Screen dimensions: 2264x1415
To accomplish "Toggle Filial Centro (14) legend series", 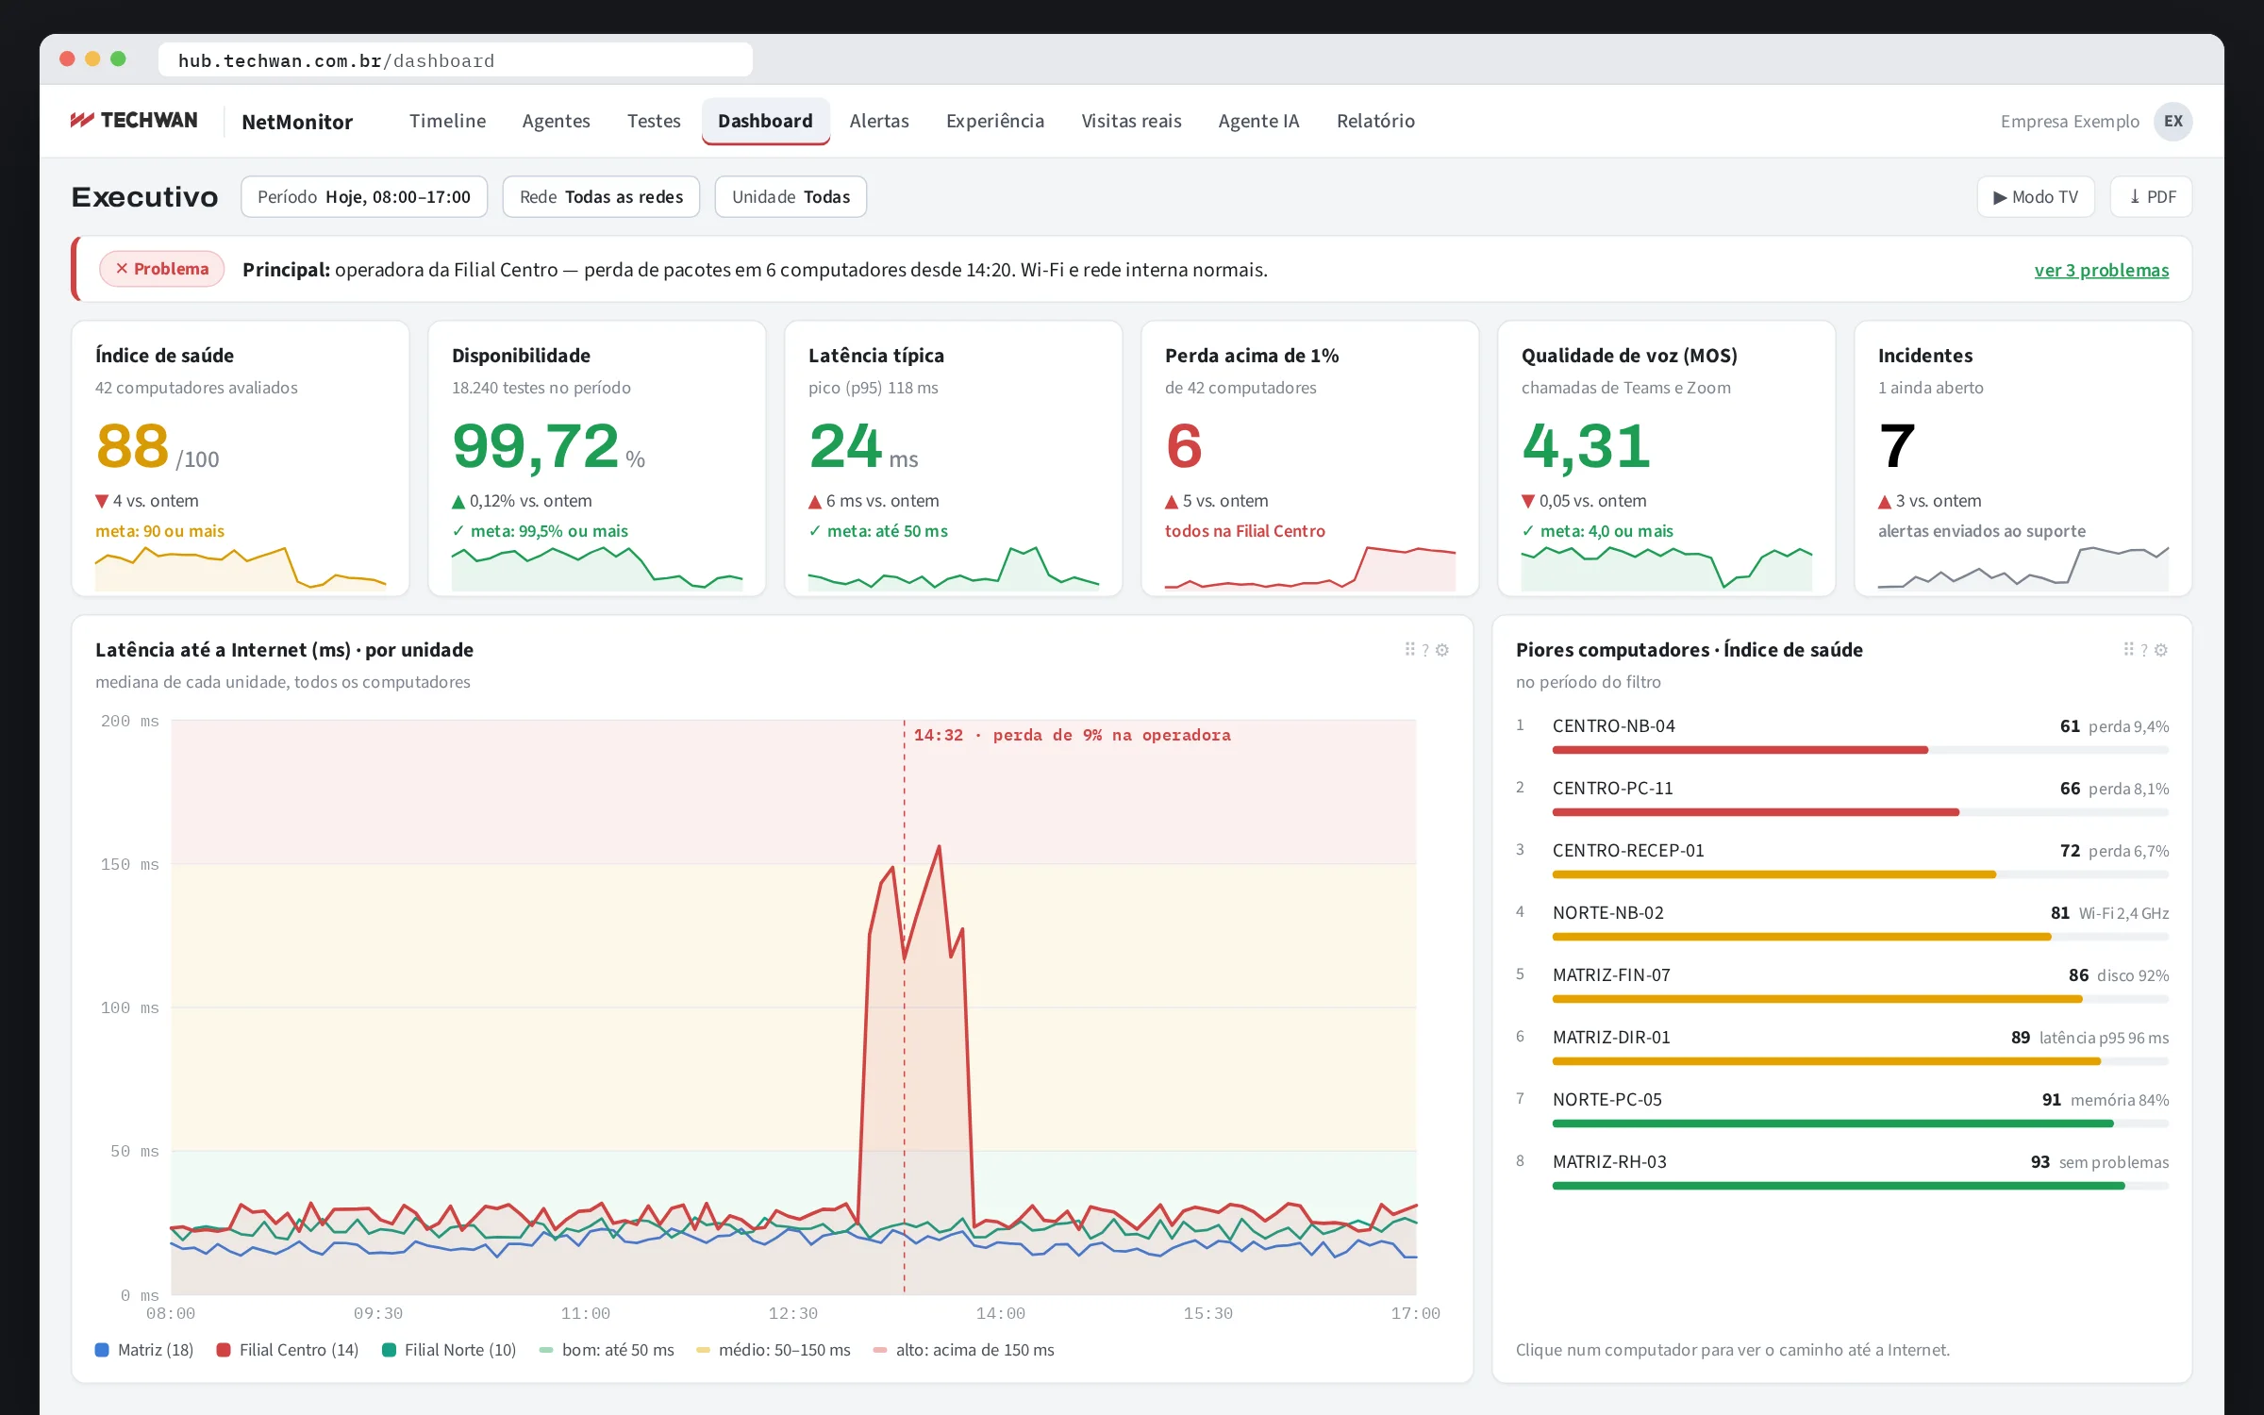I will click(x=288, y=1350).
